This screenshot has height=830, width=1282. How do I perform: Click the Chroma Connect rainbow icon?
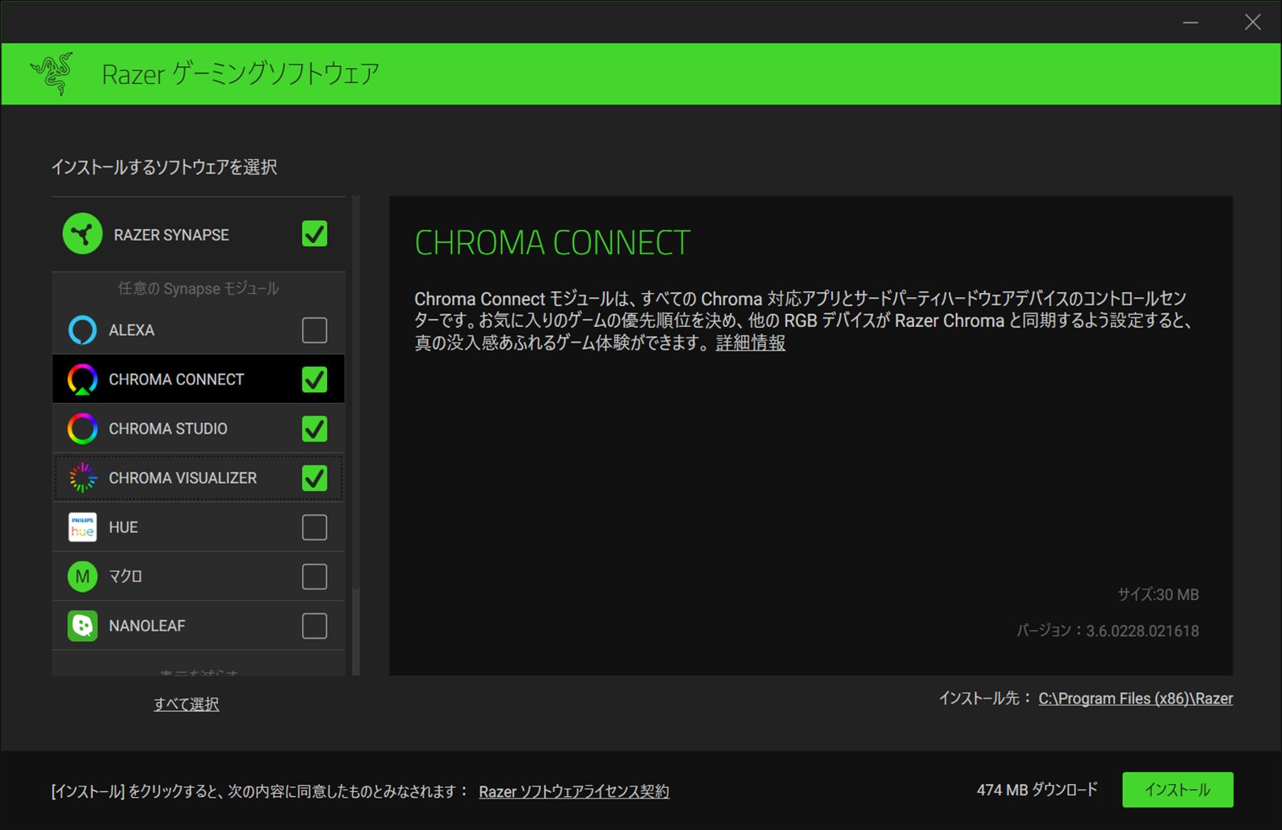(82, 379)
